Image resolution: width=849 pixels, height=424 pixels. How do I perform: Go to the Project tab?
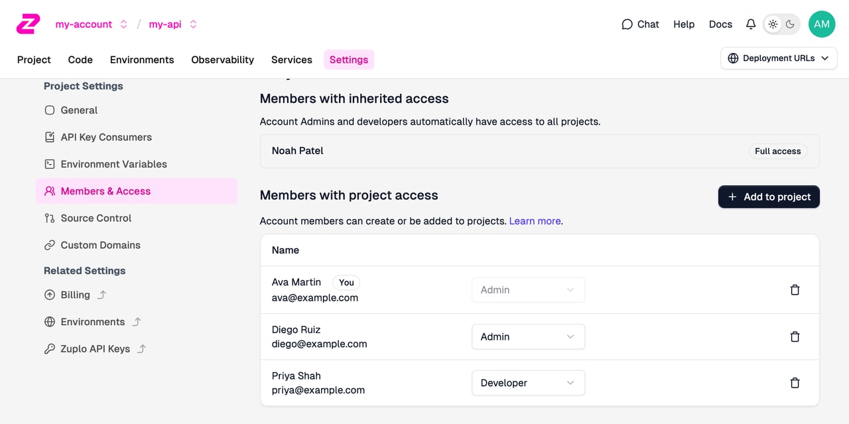[34, 60]
